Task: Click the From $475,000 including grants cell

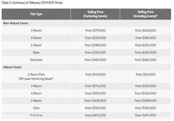Action: 146,115
